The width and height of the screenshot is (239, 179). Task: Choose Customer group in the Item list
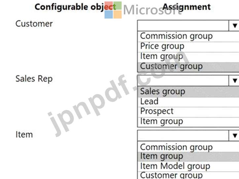(x=171, y=175)
